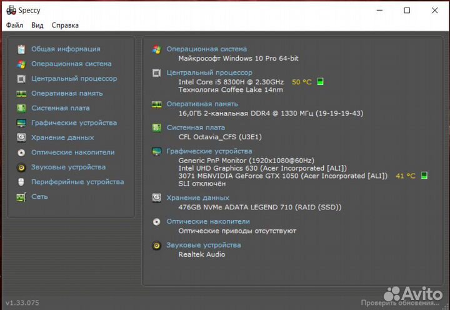
Task: Select Хранение данных section in the sidebar
Action: (x=62, y=137)
